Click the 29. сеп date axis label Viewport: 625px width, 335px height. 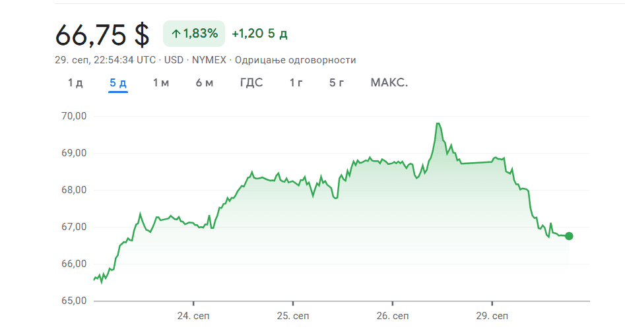pos(491,317)
